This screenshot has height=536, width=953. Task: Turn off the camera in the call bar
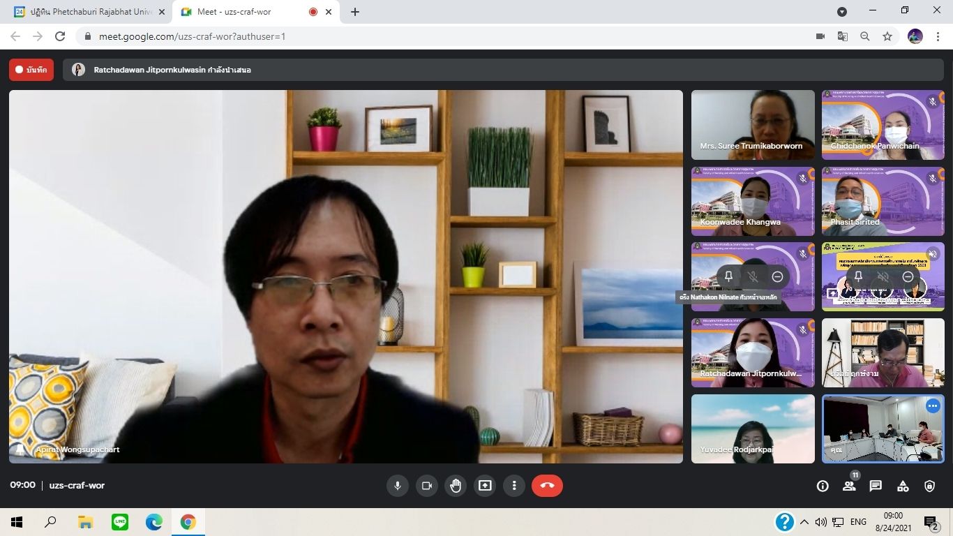tap(427, 486)
